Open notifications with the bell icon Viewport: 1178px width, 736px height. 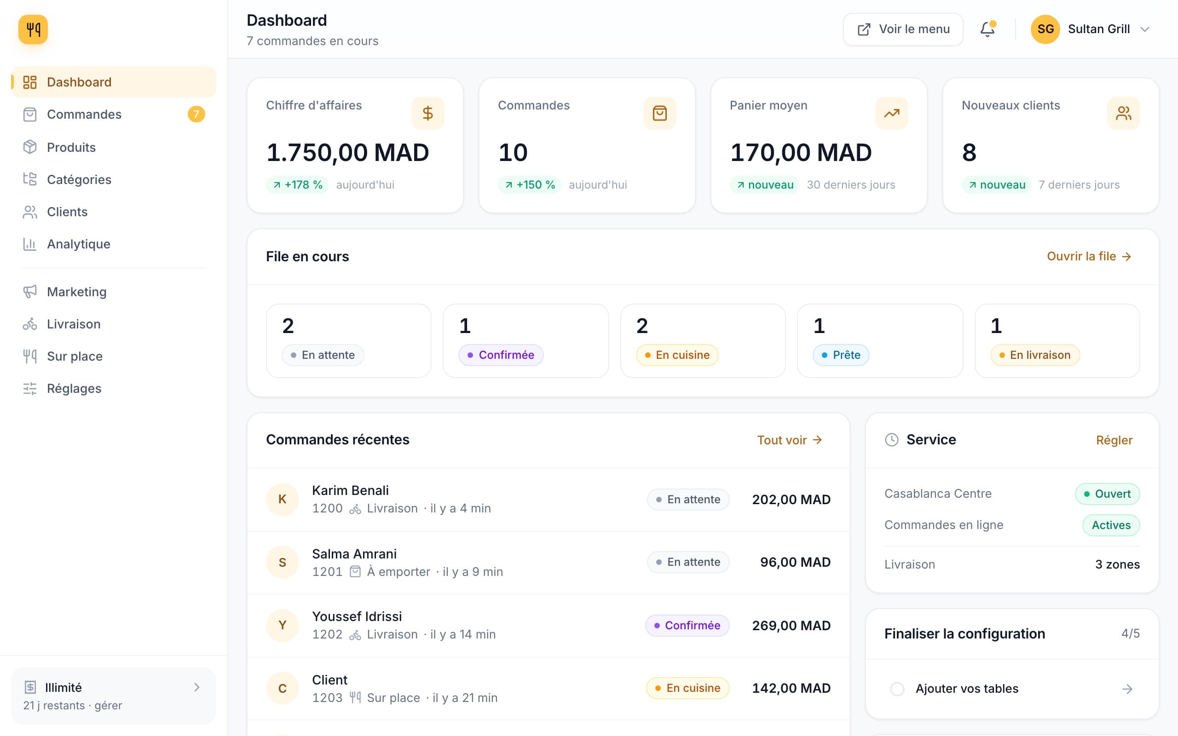click(x=987, y=29)
